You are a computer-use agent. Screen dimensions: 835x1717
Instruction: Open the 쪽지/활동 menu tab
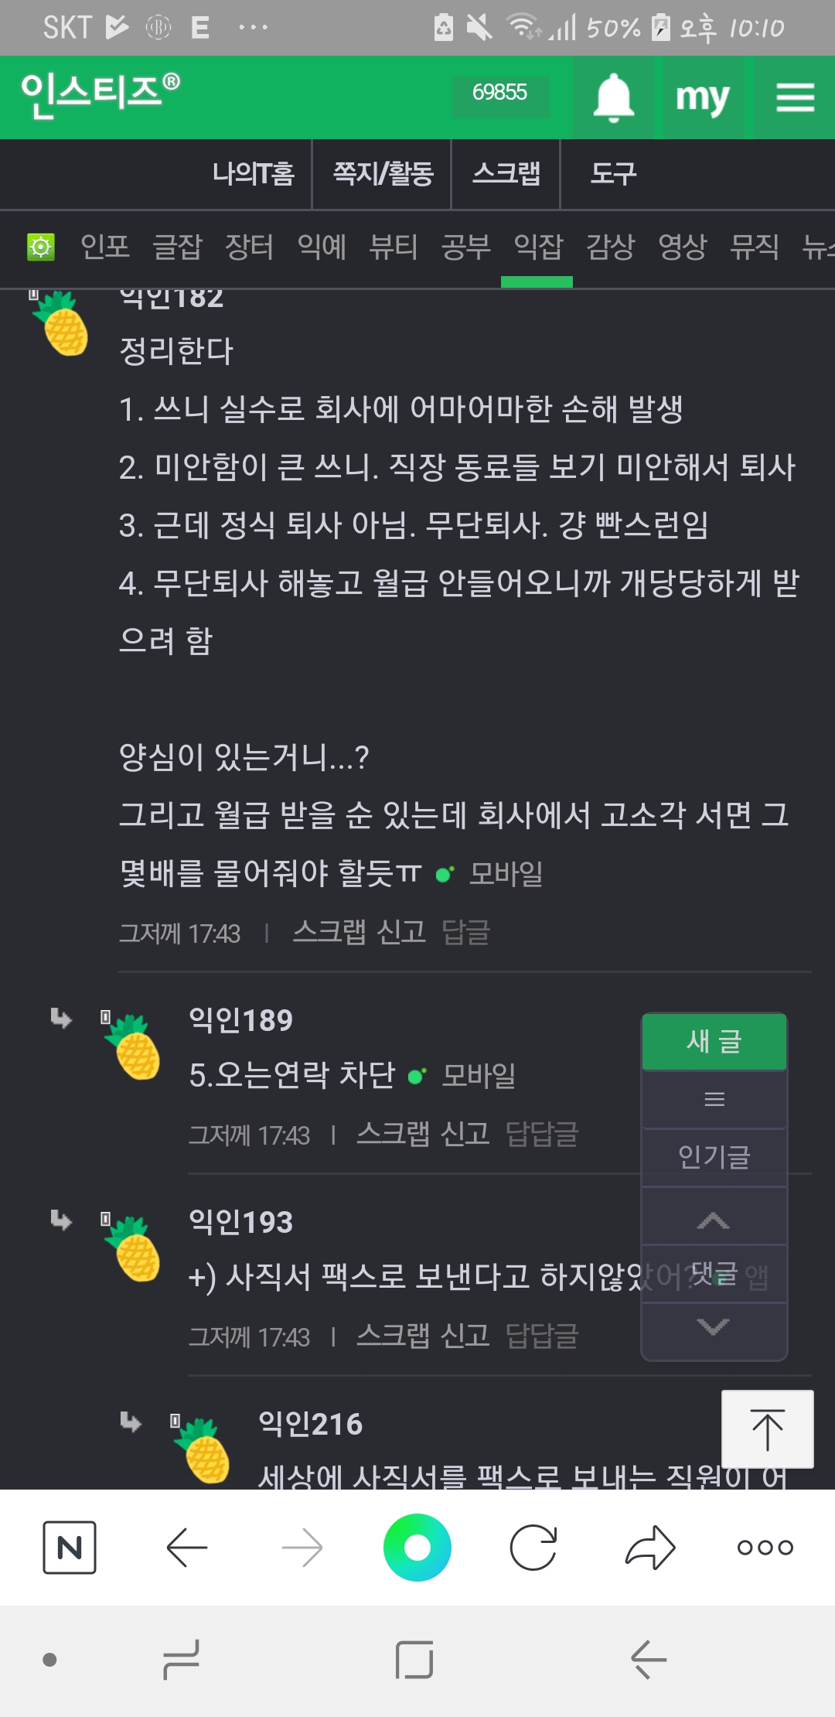(x=383, y=173)
